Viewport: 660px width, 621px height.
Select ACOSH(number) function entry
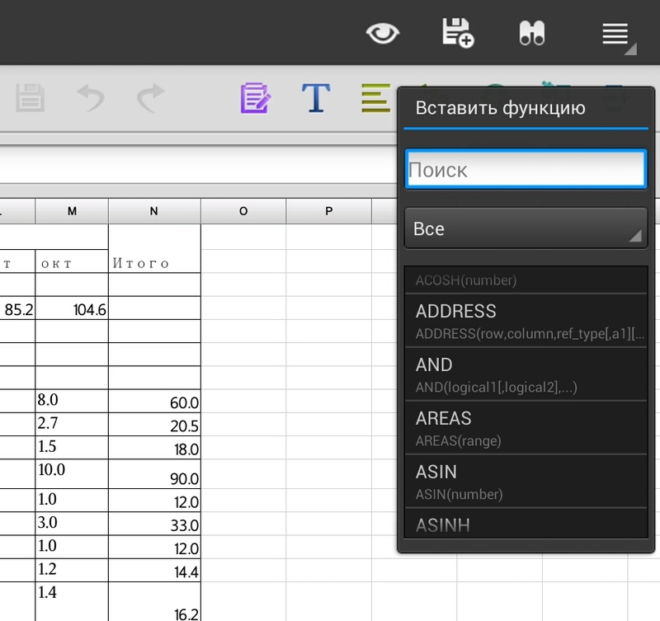[x=526, y=280]
